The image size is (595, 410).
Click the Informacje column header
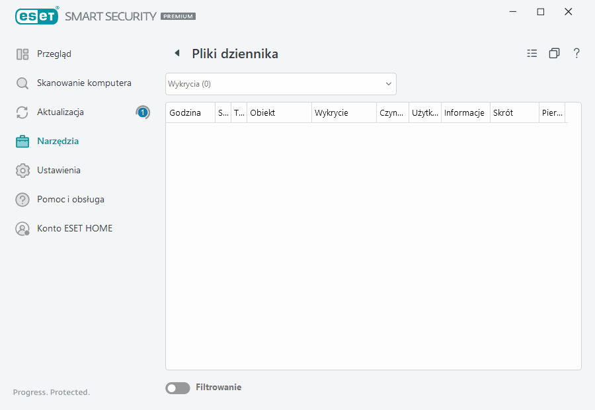465,112
